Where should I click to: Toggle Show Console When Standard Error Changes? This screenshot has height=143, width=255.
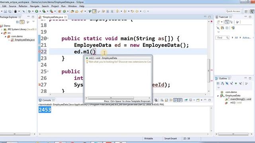pyautogui.click(x=180, y=100)
